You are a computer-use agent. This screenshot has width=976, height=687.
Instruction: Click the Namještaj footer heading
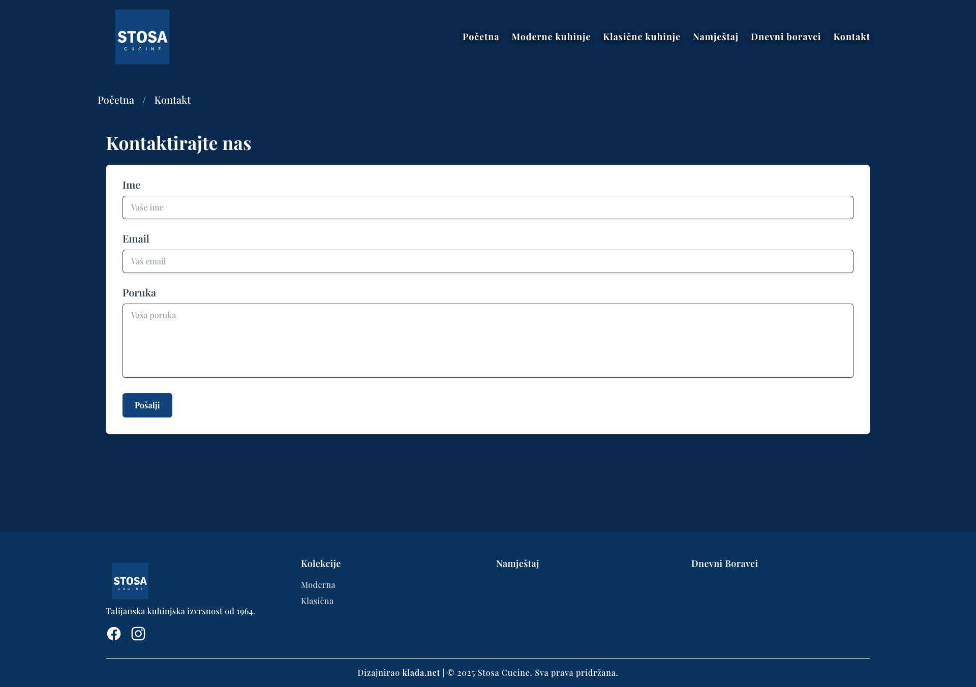pyautogui.click(x=517, y=563)
